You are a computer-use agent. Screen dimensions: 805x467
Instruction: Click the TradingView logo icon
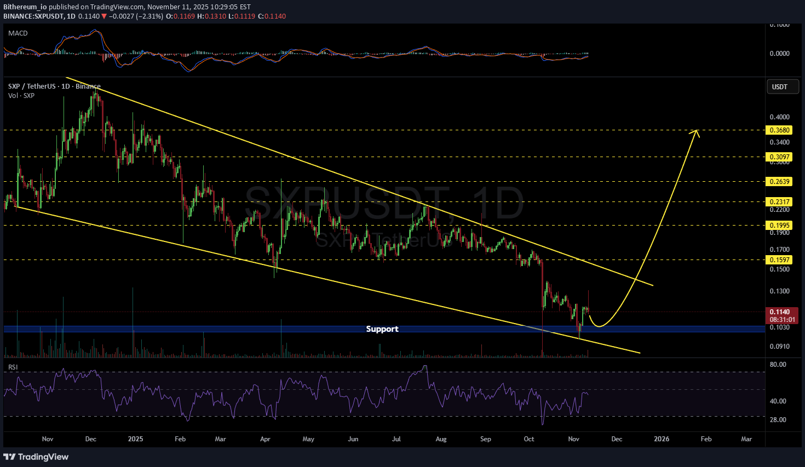pos(9,457)
